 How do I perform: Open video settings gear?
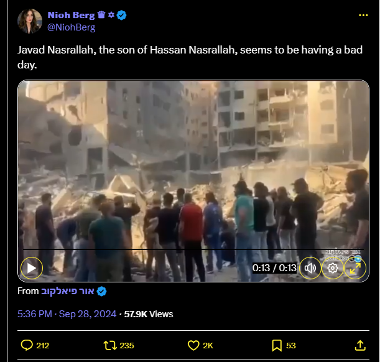333,268
